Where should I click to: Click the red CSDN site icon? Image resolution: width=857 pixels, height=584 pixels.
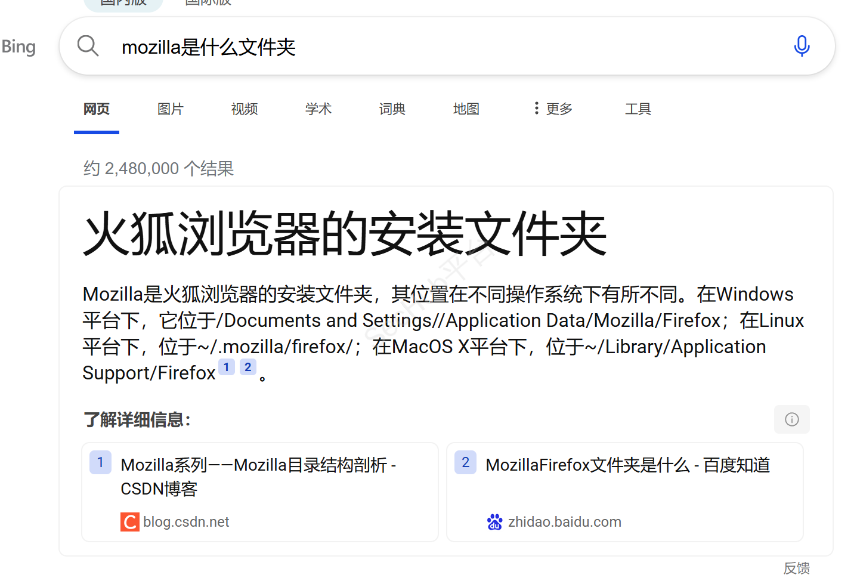[x=129, y=522]
